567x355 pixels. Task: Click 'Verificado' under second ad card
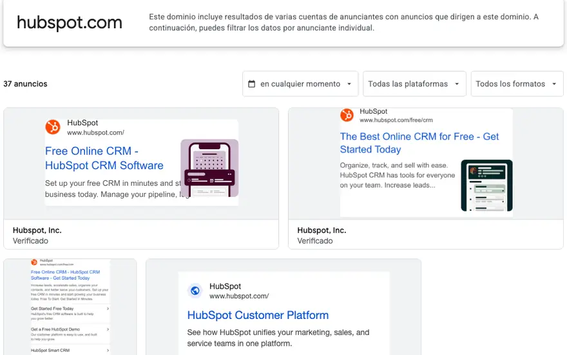tap(315, 241)
